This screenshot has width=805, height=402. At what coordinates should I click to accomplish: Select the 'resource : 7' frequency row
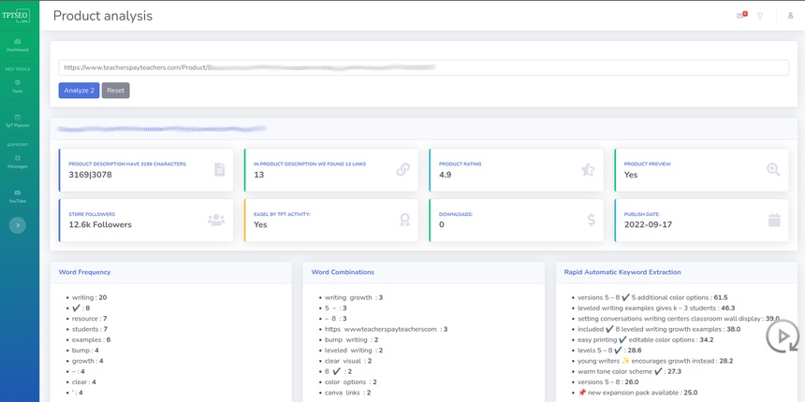pos(89,319)
